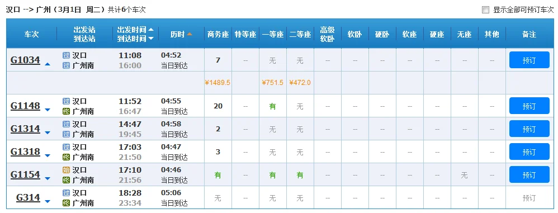Select business seat count 3 for G1318

pos(218,152)
